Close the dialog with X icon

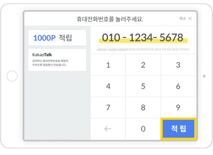click(x=190, y=19)
